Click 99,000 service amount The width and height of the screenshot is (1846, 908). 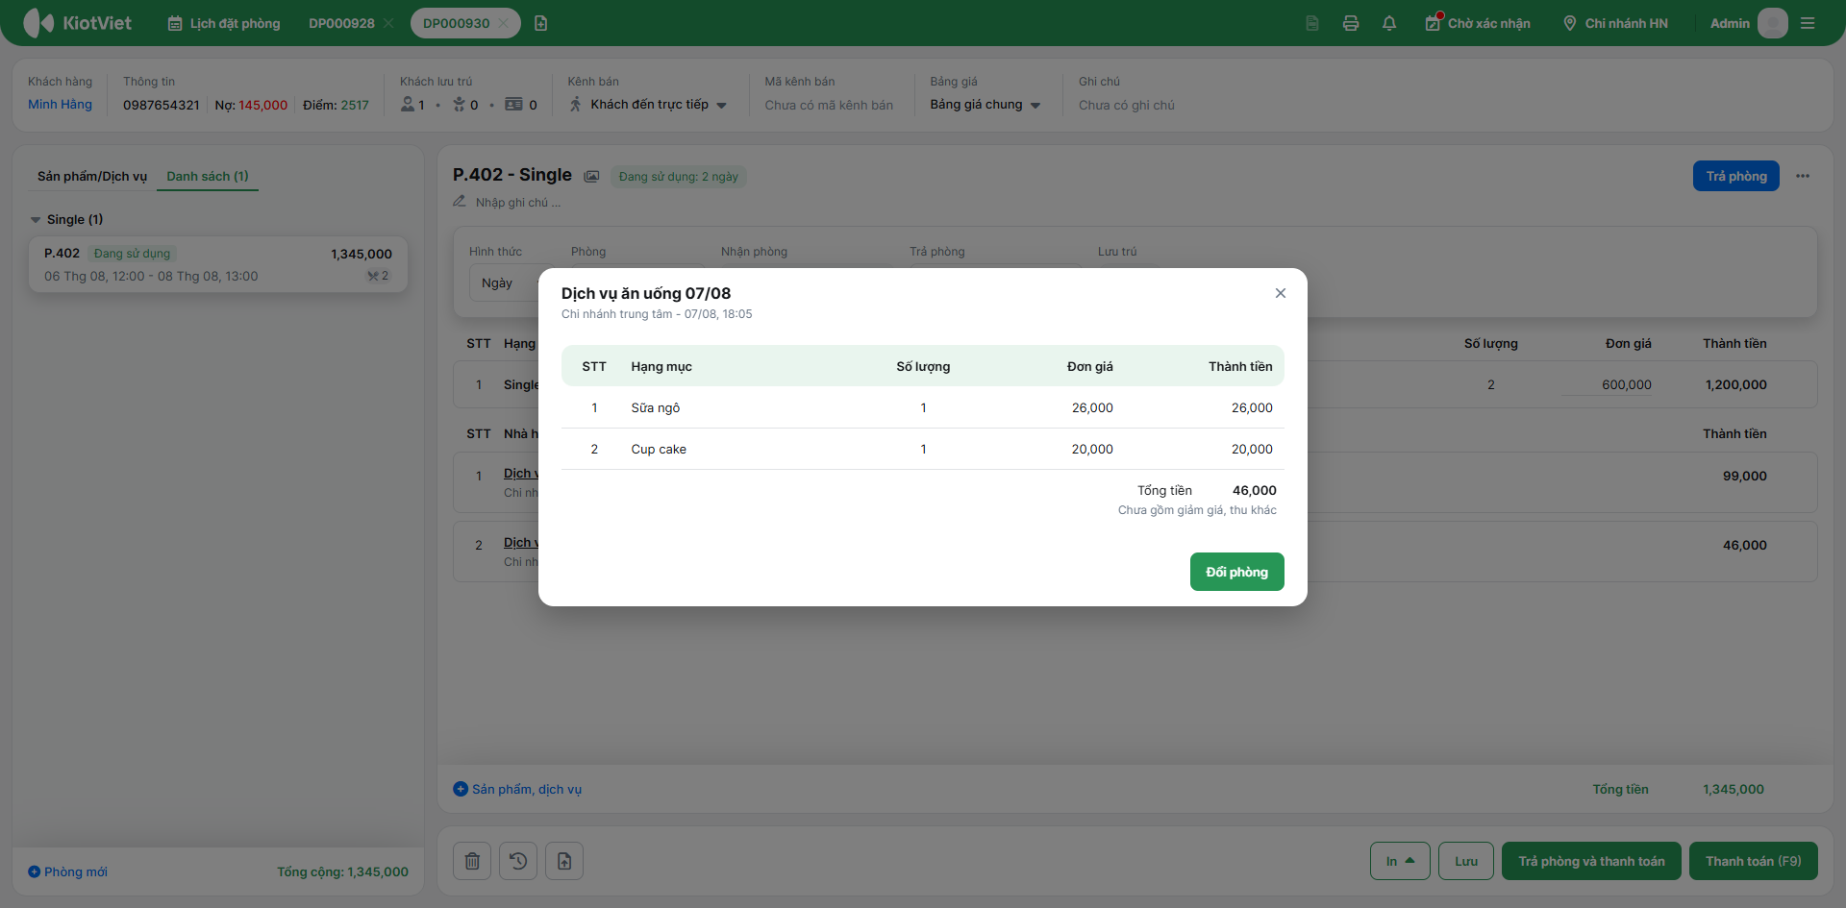(1745, 476)
